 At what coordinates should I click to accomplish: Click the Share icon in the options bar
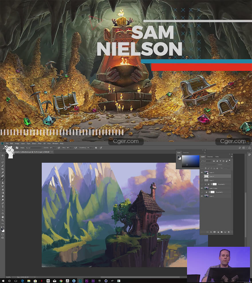click(249, 148)
